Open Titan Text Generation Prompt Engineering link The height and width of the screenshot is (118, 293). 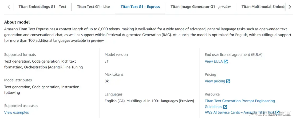[240, 101]
